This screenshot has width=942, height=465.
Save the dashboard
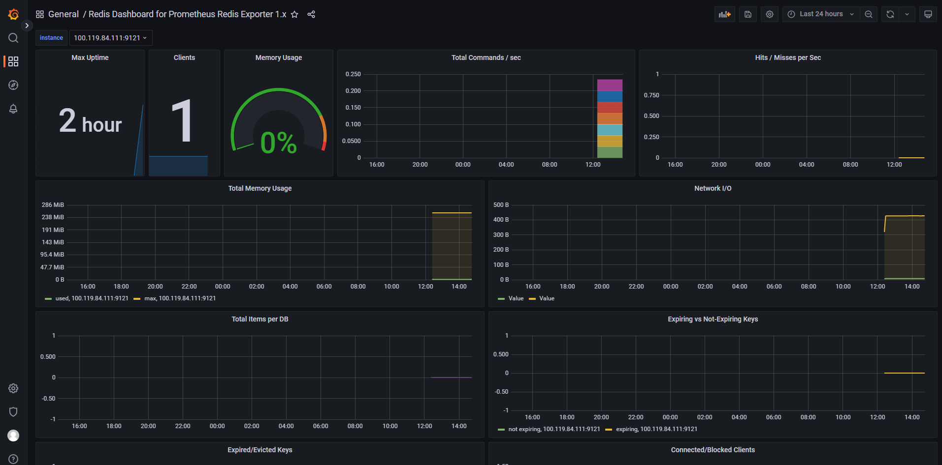coord(747,14)
